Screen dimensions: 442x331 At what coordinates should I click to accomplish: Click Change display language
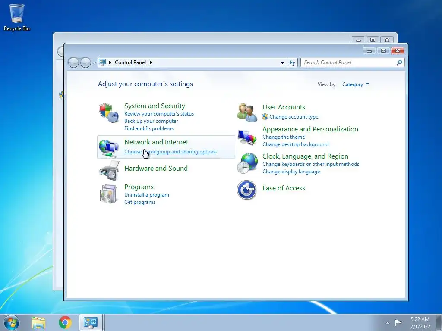click(x=291, y=172)
